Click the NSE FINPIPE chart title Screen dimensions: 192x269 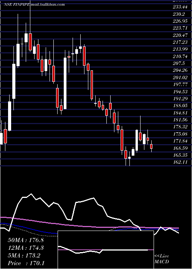17,5
